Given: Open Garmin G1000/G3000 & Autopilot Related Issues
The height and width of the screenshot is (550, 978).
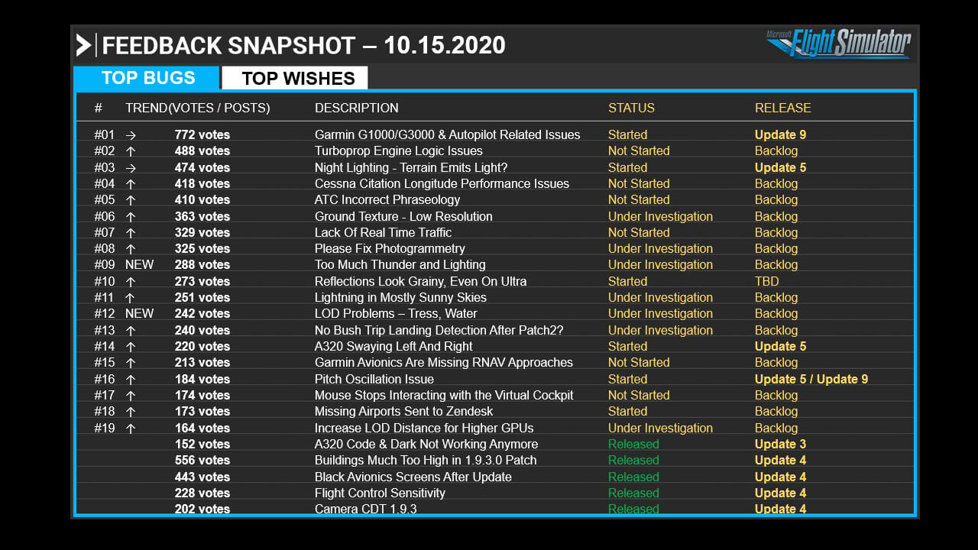Looking at the screenshot, I should (447, 135).
